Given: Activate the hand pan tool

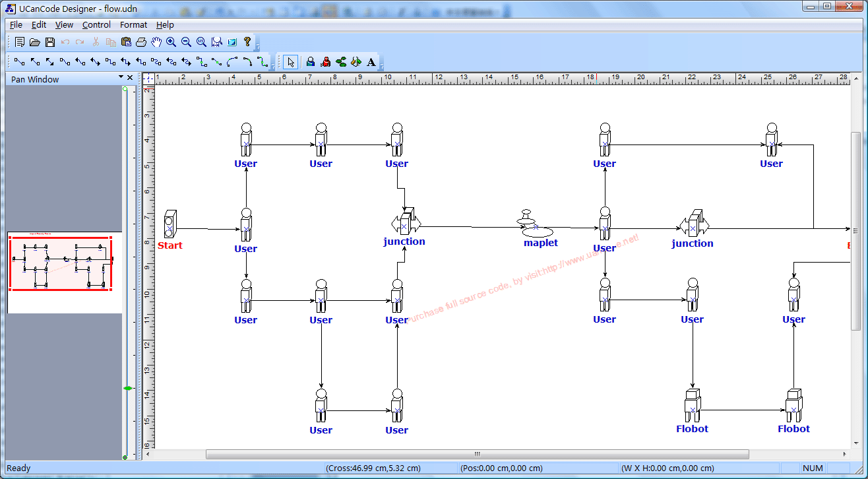Looking at the screenshot, I should pos(156,42).
